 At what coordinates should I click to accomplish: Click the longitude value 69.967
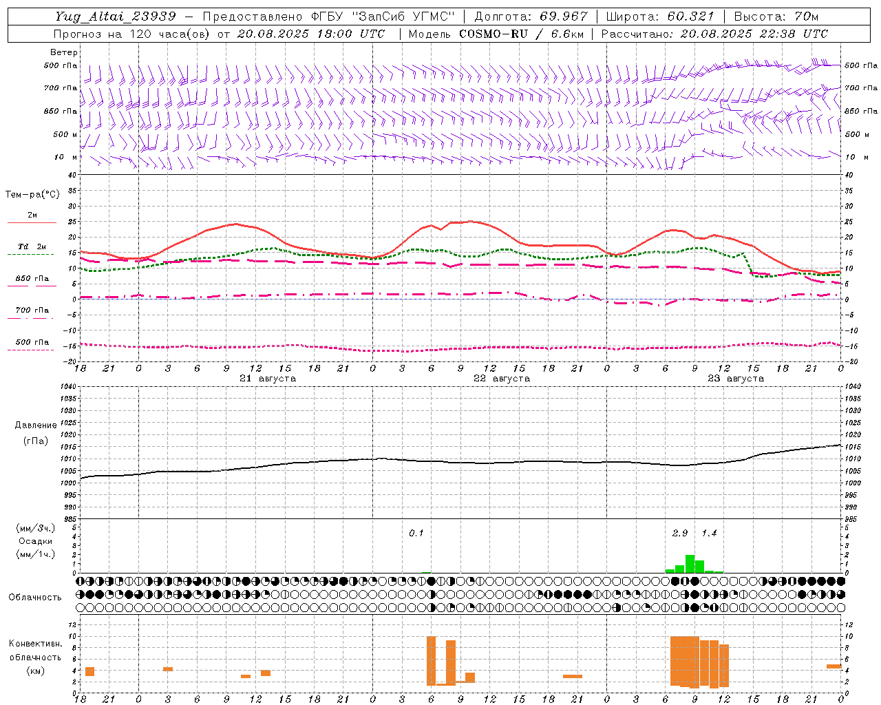564,17
